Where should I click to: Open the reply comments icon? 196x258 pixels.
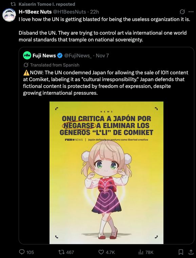(x=22, y=252)
